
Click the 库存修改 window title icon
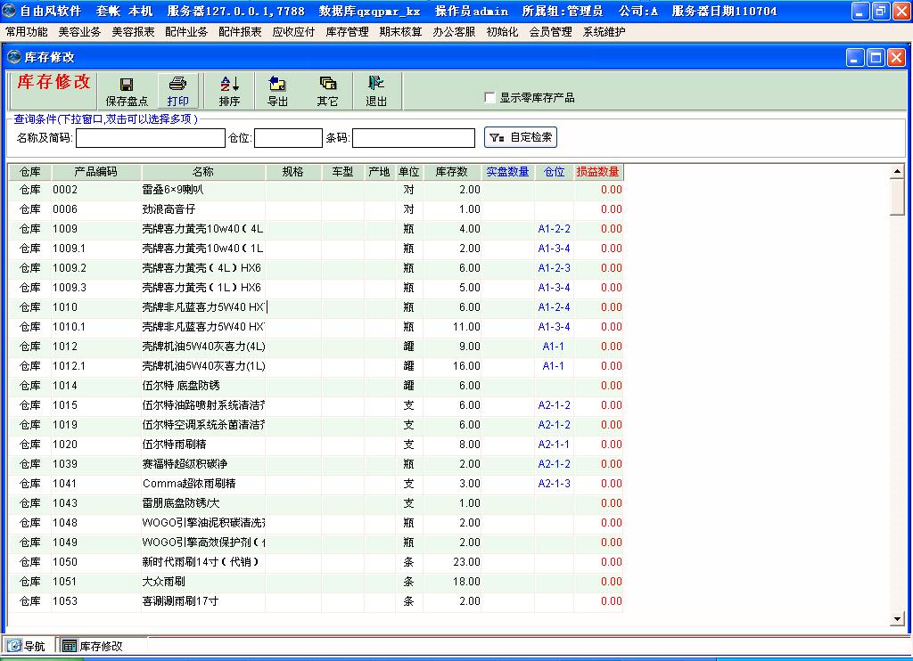coord(14,57)
